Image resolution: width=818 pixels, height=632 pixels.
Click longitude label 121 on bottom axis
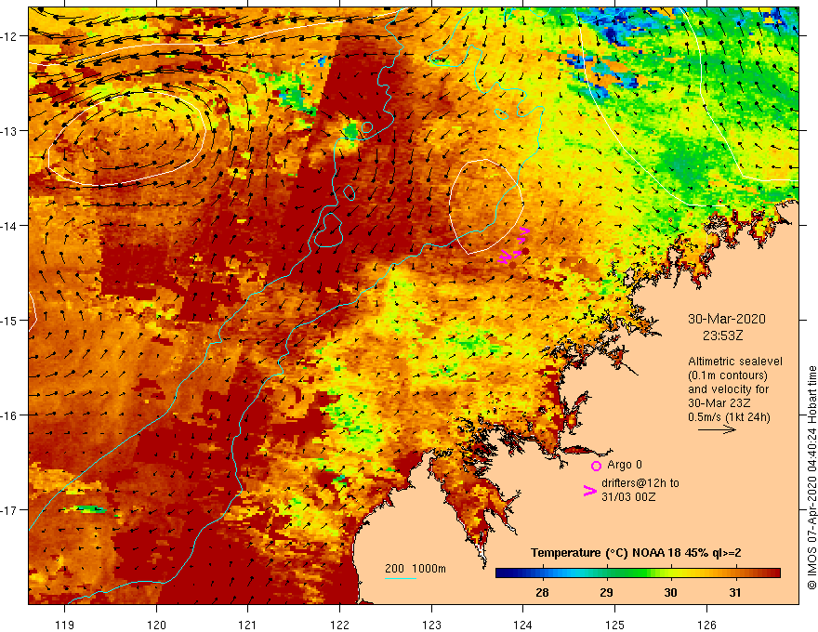point(247,625)
